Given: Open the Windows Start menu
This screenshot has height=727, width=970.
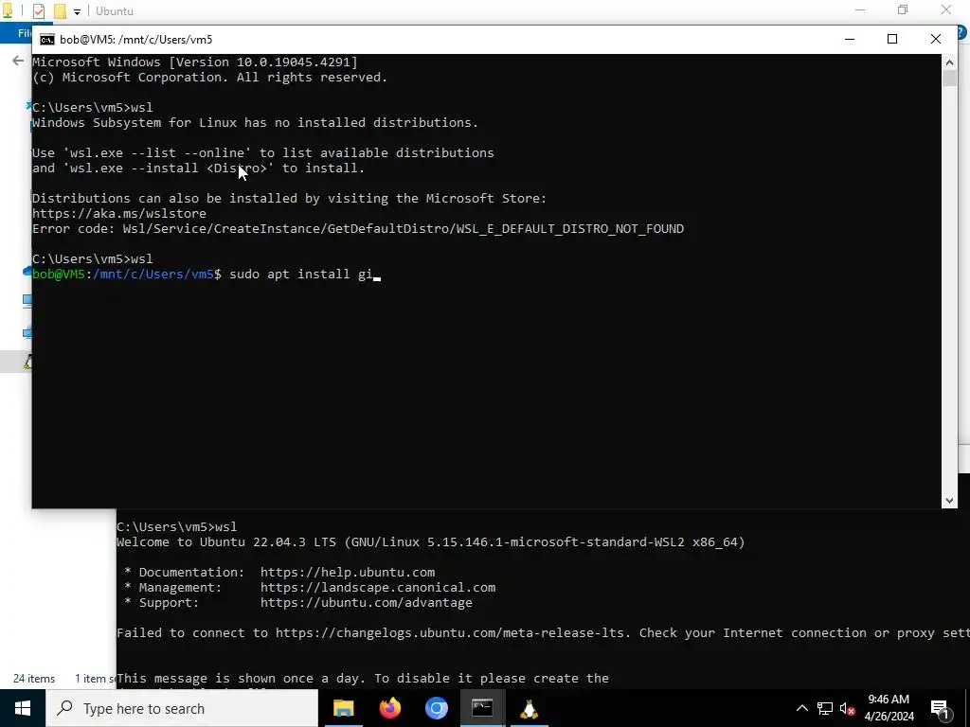Looking at the screenshot, I should click(x=23, y=708).
